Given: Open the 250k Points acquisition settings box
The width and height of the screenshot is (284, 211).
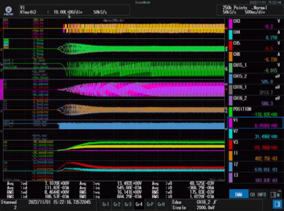Looking at the screenshot, I should (250, 10).
